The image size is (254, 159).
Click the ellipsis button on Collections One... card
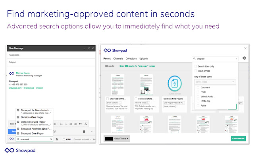click(x=148, y=103)
